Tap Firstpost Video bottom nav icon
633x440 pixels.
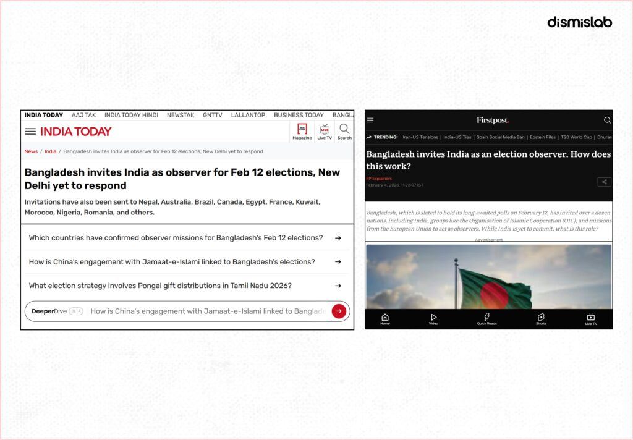tap(433, 319)
